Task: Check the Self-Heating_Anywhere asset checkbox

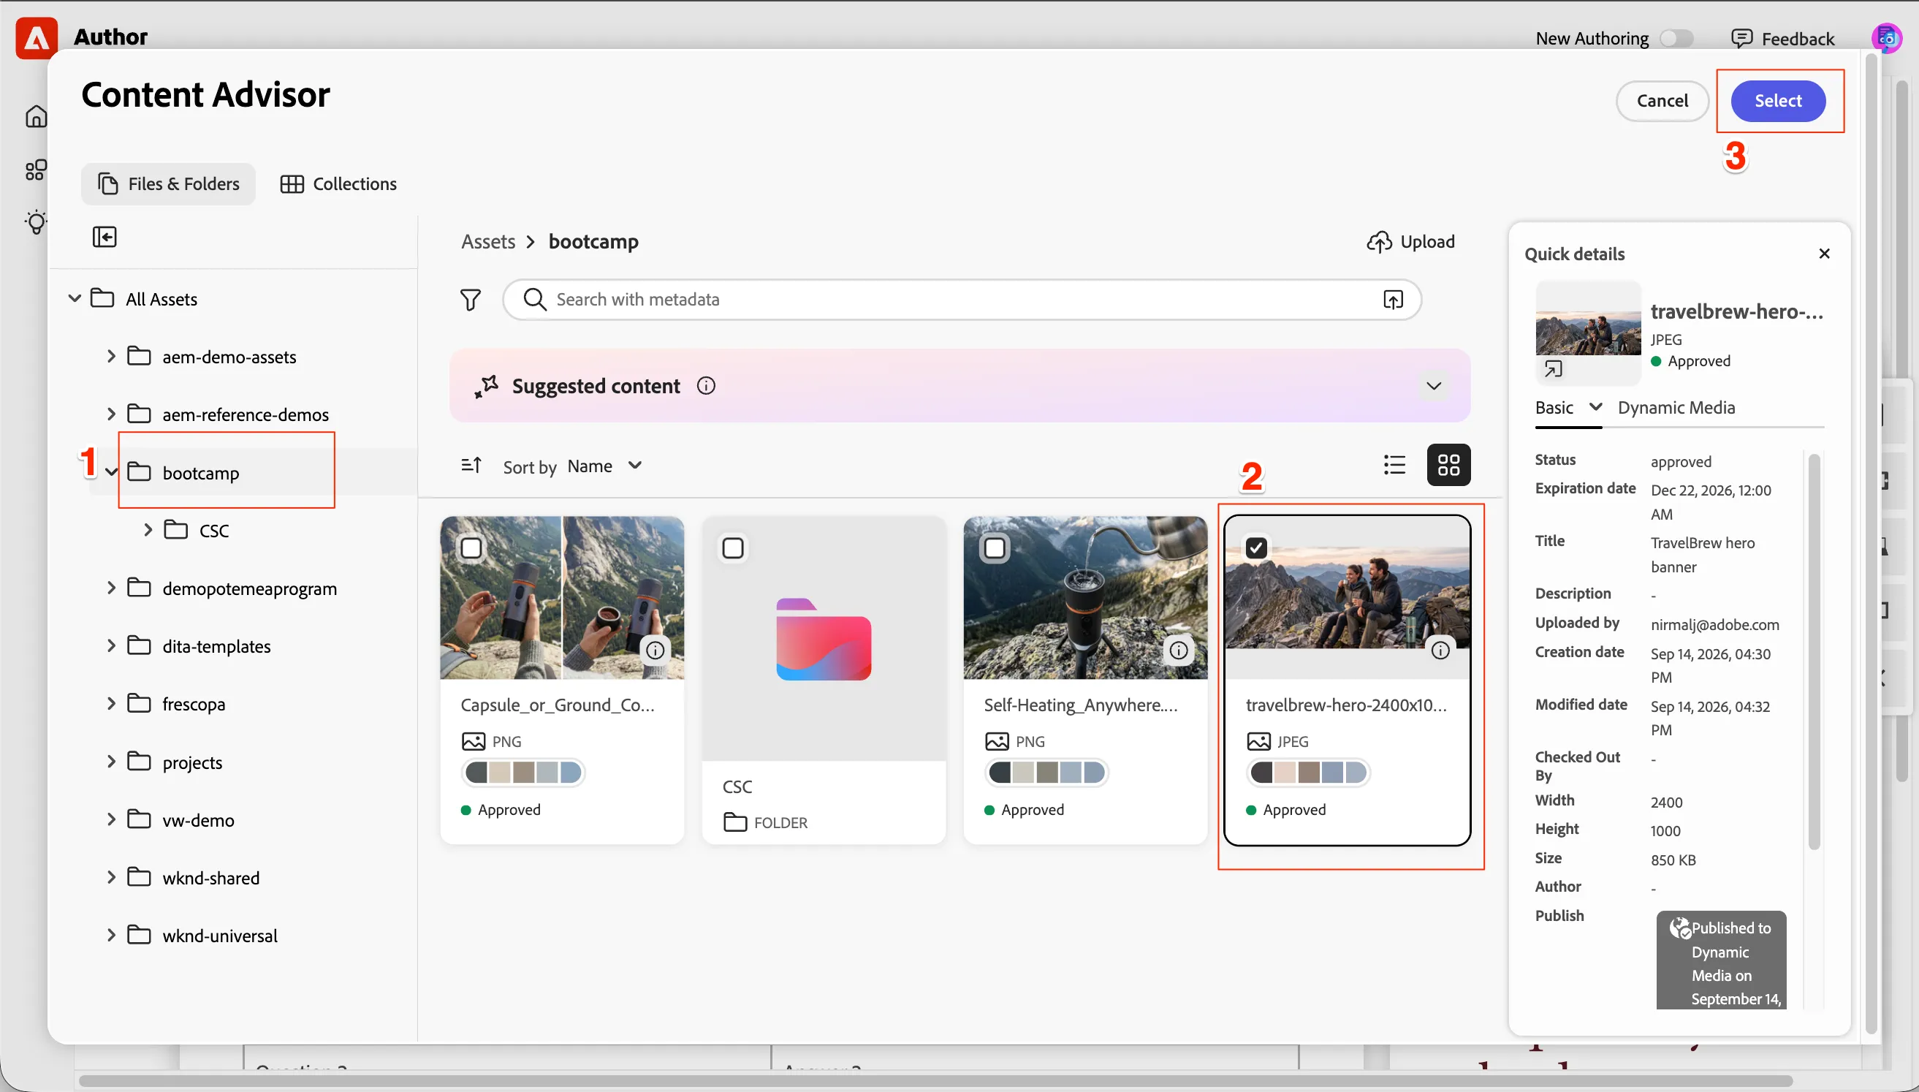Action: point(995,548)
